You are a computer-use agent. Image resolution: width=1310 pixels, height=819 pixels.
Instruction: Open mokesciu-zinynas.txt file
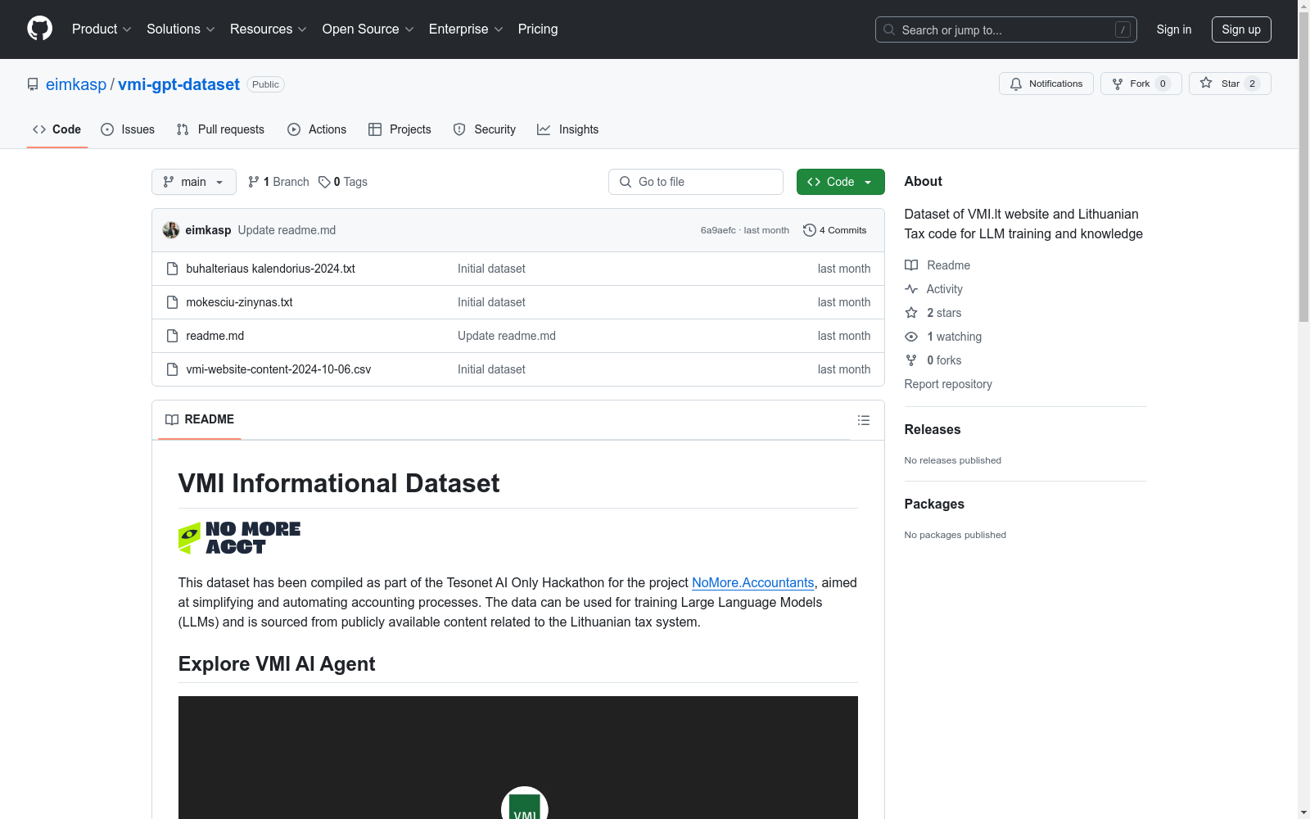[239, 302]
